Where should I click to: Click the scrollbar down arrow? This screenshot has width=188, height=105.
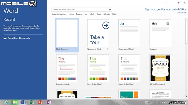pyautogui.click(x=186, y=97)
